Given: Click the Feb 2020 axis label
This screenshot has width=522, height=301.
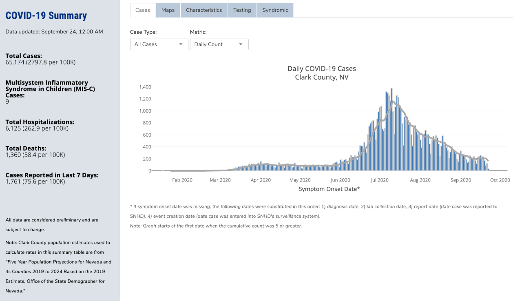Looking at the screenshot, I should (182, 180).
